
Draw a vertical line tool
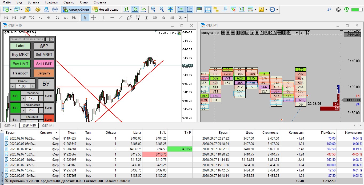click(104, 18)
